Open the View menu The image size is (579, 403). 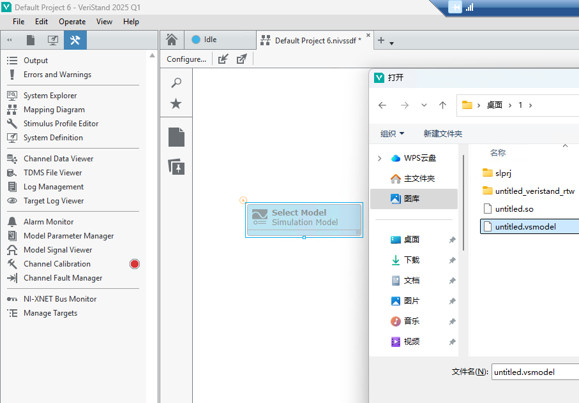click(x=104, y=22)
